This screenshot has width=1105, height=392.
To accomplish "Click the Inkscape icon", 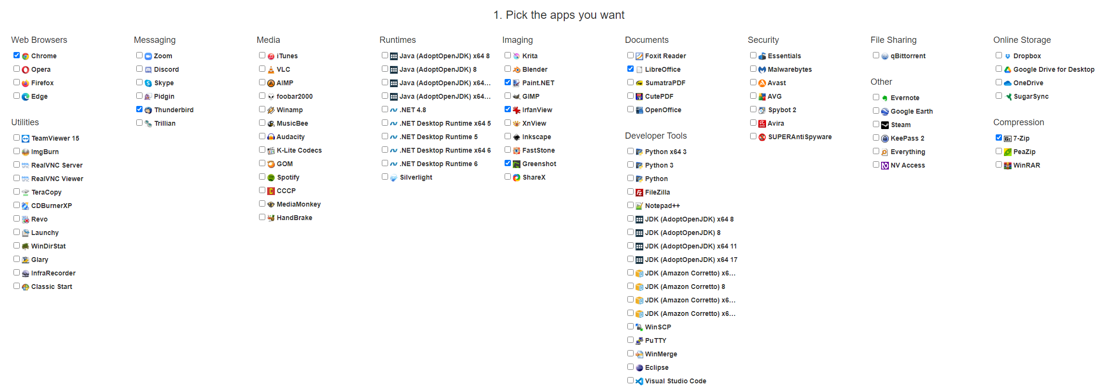I will [517, 137].
